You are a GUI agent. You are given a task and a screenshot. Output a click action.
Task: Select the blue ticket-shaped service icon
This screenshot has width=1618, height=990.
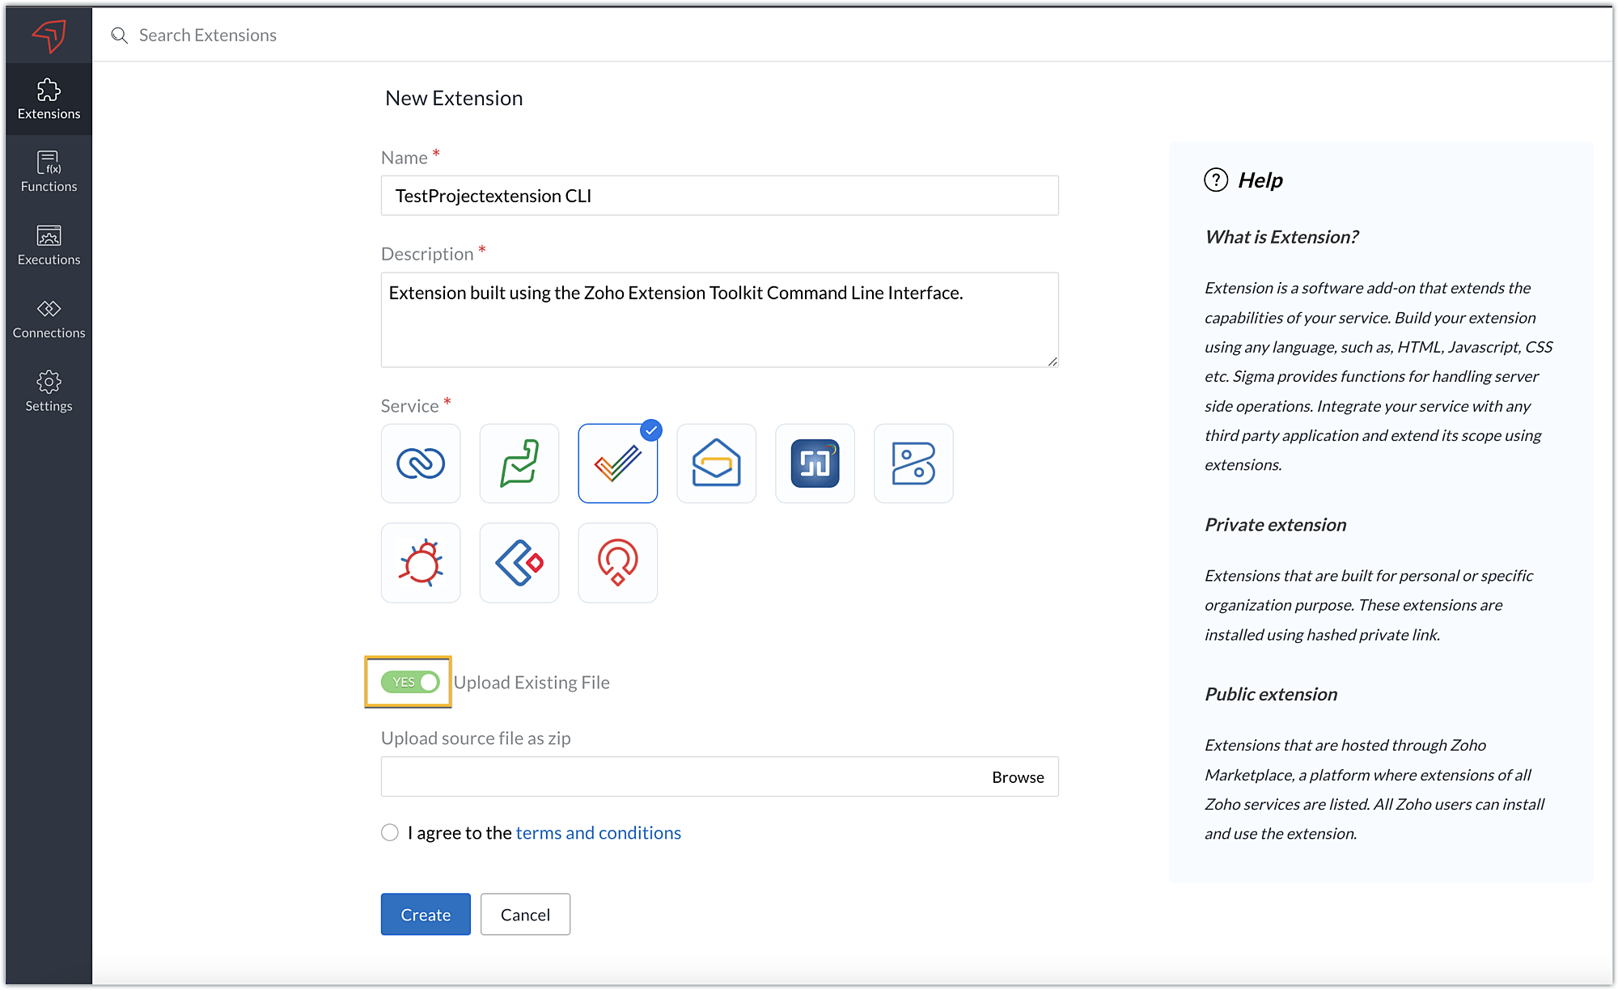pyautogui.click(x=914, y=463)
